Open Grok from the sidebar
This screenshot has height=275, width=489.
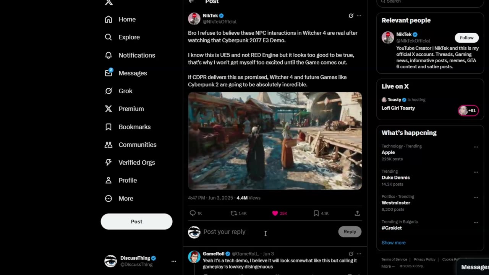[118, 91]
